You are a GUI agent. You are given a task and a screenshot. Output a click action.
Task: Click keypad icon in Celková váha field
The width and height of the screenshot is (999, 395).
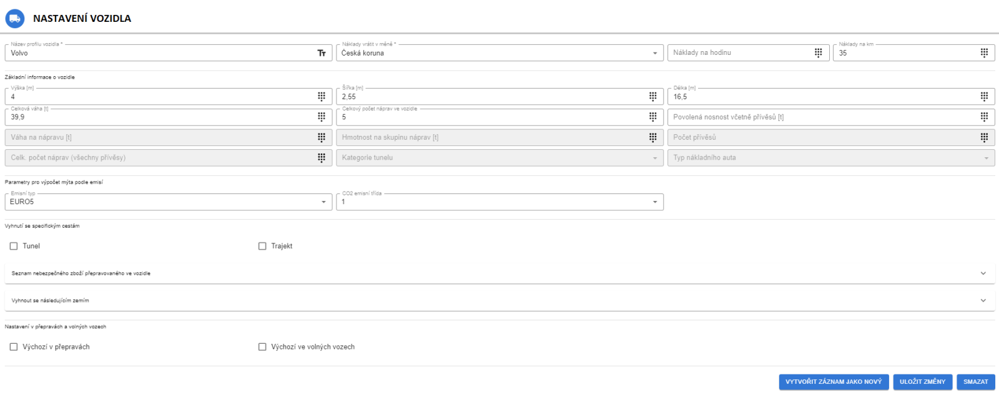[322, 117]
